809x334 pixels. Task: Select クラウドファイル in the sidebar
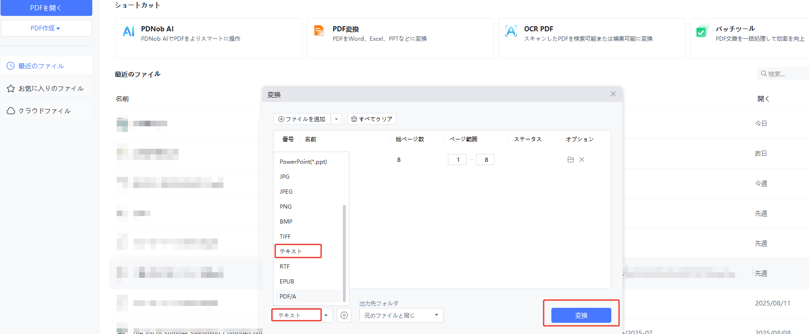(x=46, y=111)
